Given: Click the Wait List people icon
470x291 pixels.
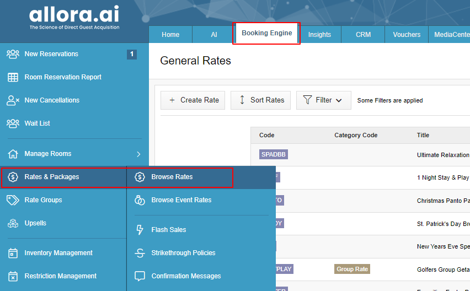Looking at the screenshot, I should [x=13, y=123].
